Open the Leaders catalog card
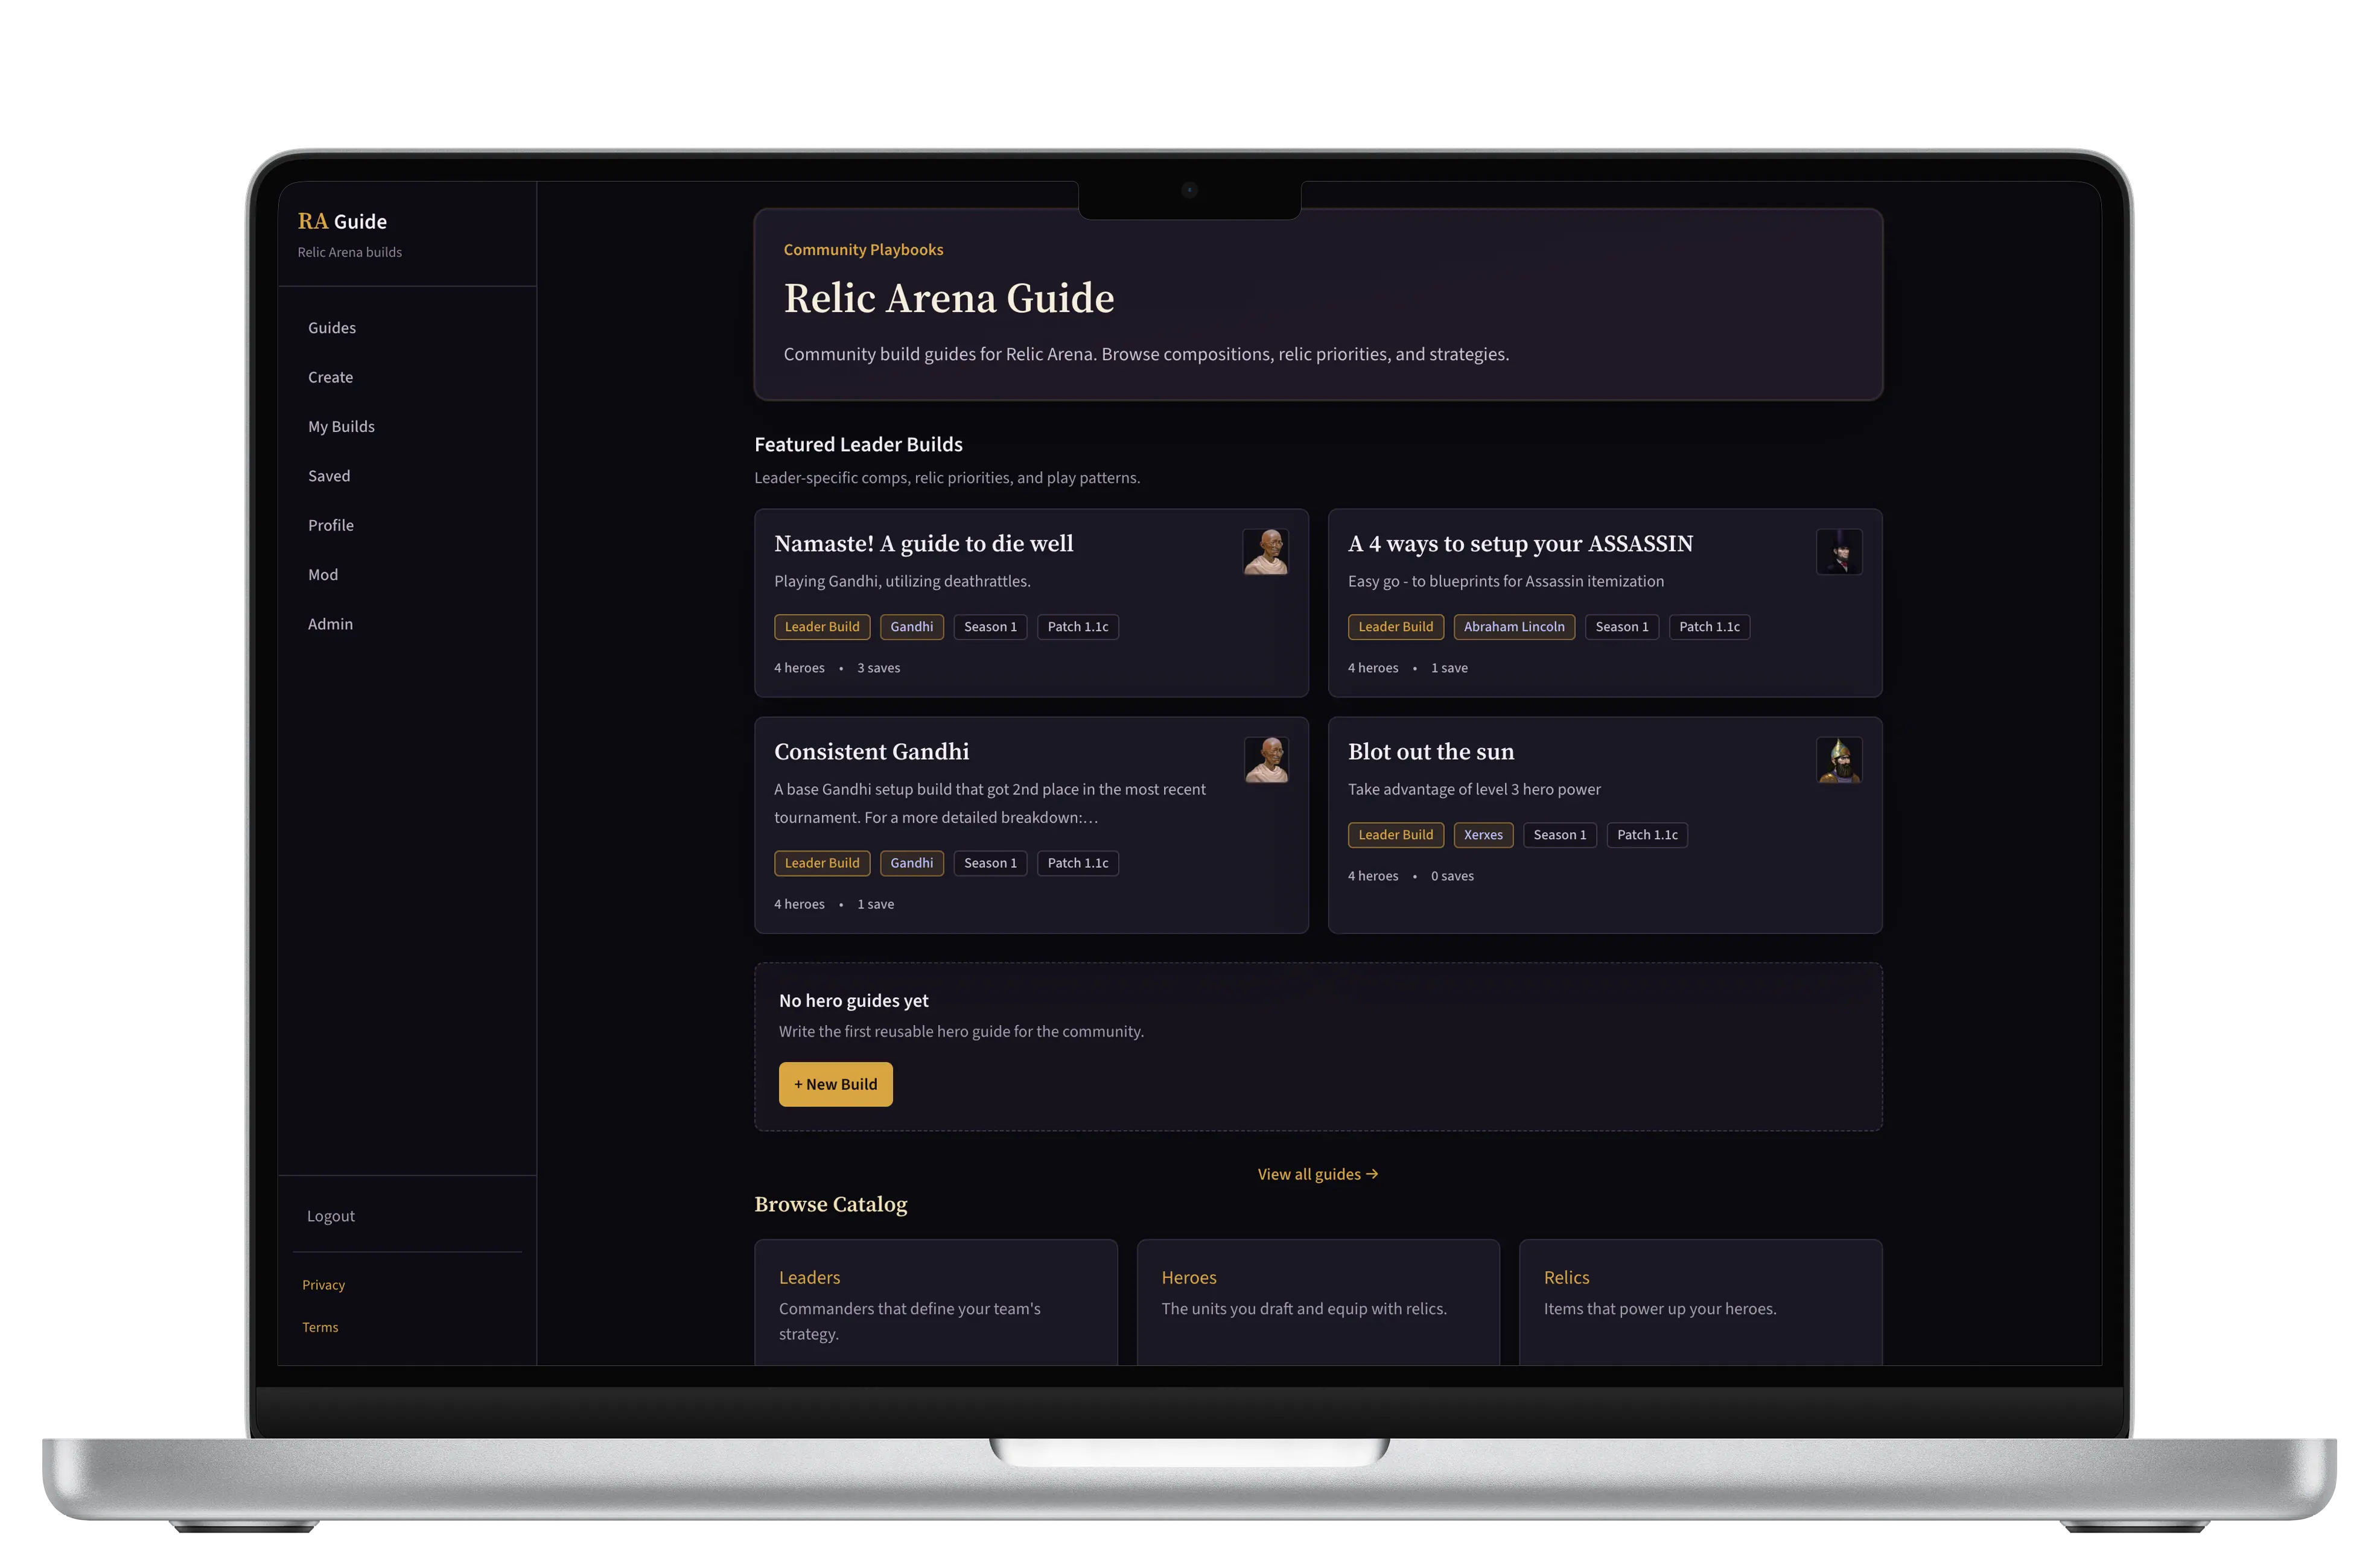The width and height of the screenshot is (2380, 1547). pyautogui.click(x=936, y=1302)
